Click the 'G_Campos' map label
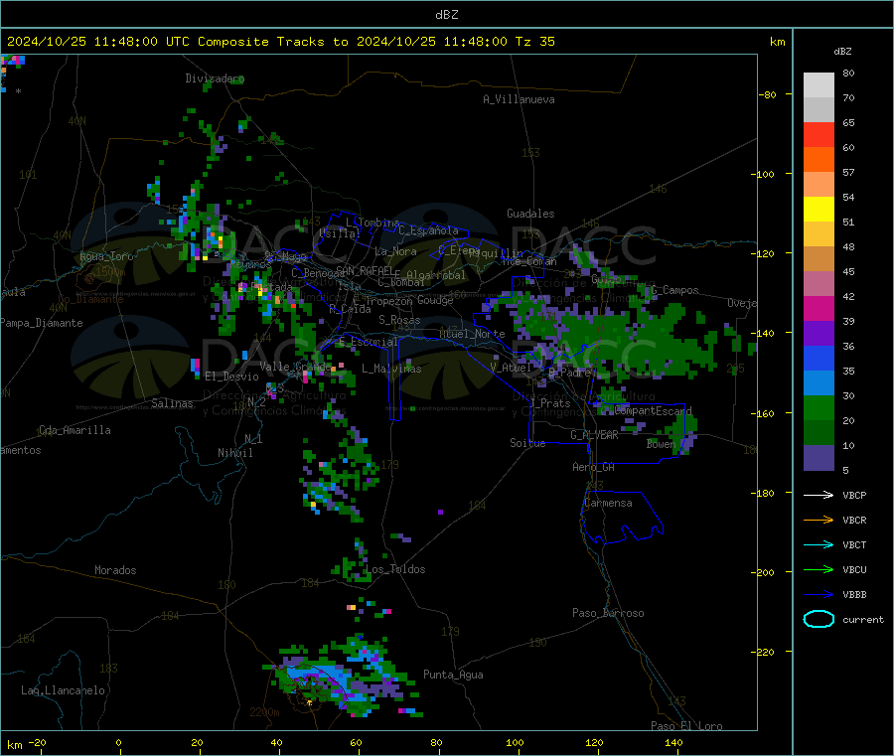The height and width of the screenshot is (756, 894). pyautogui.click(x=675, y=290)
